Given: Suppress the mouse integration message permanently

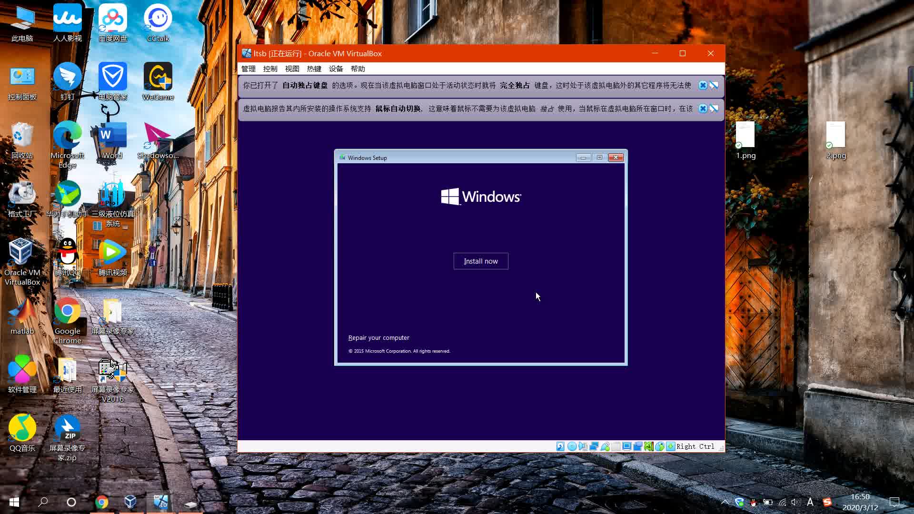Looking at the screenshot, I should click(x=714, y=109).
